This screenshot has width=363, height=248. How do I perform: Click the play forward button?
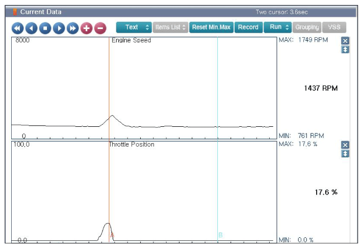[59, 28]
